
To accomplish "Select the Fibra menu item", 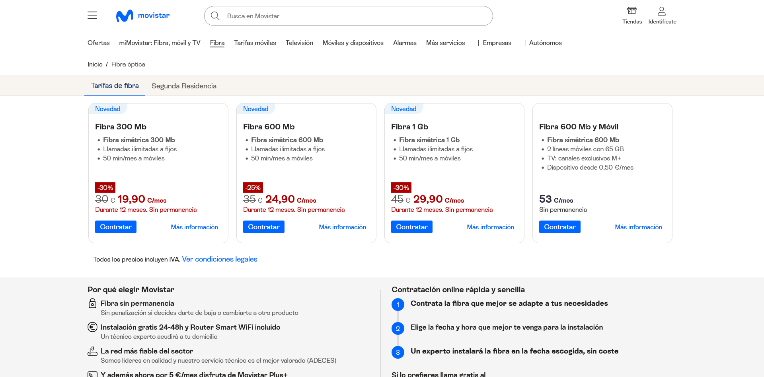I will point(217,43).
